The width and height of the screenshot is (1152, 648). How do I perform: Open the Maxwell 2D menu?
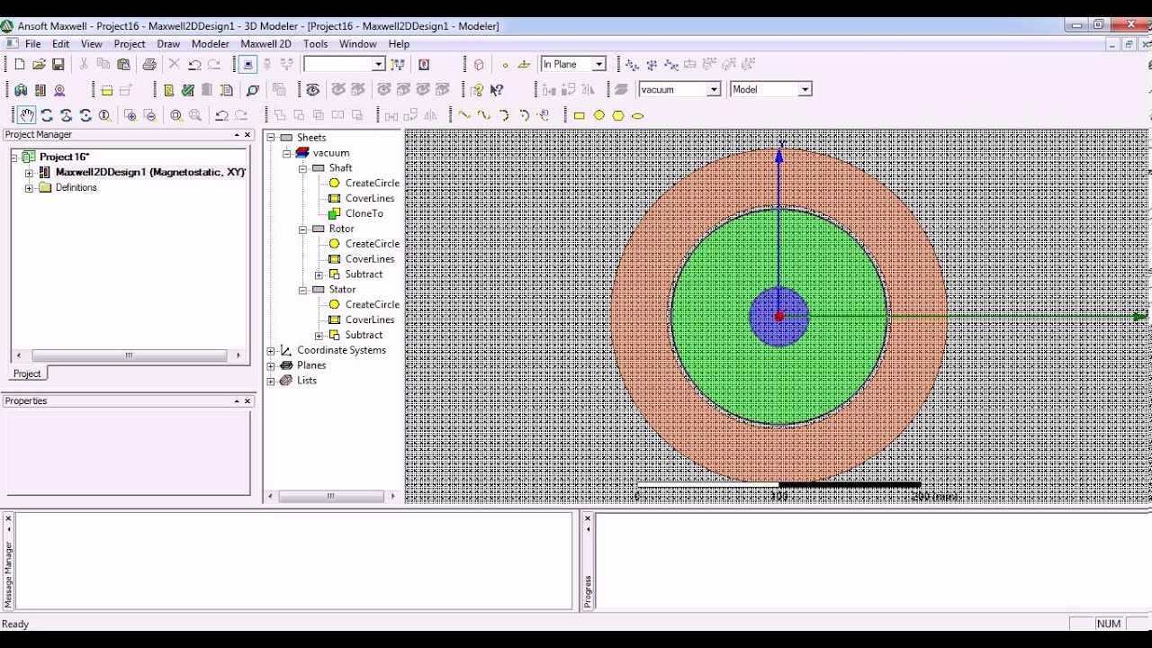click(265, 43)
